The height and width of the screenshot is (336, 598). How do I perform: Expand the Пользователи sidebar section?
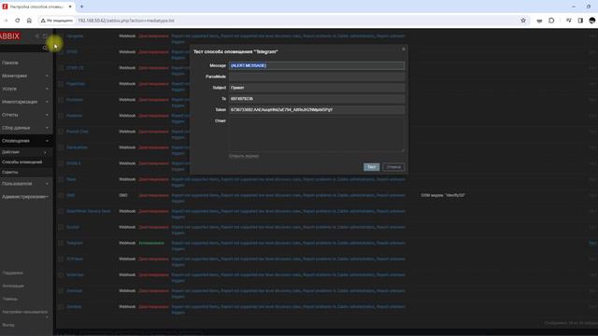(x=25, y=184)
